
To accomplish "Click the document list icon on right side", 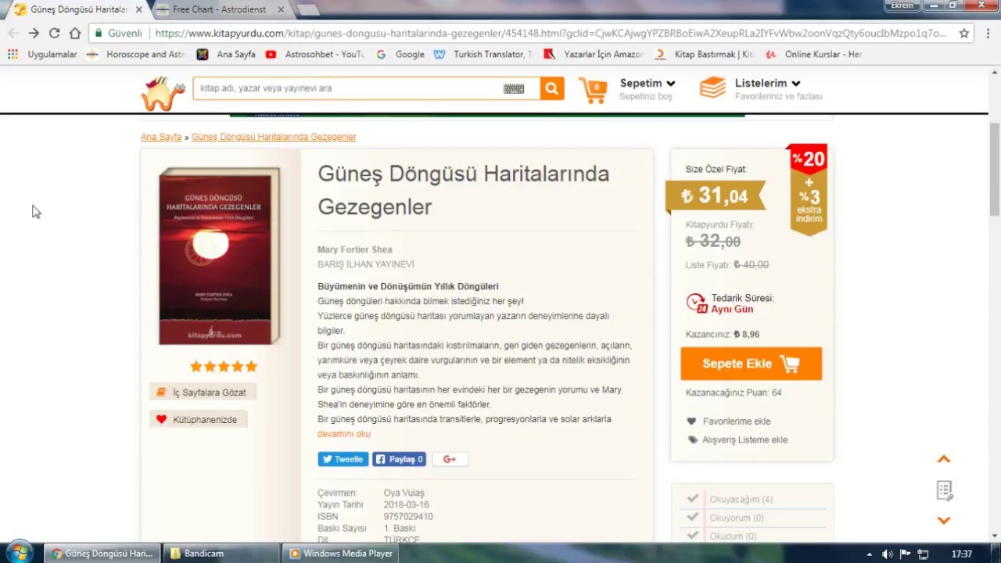I will click(944, 490).
